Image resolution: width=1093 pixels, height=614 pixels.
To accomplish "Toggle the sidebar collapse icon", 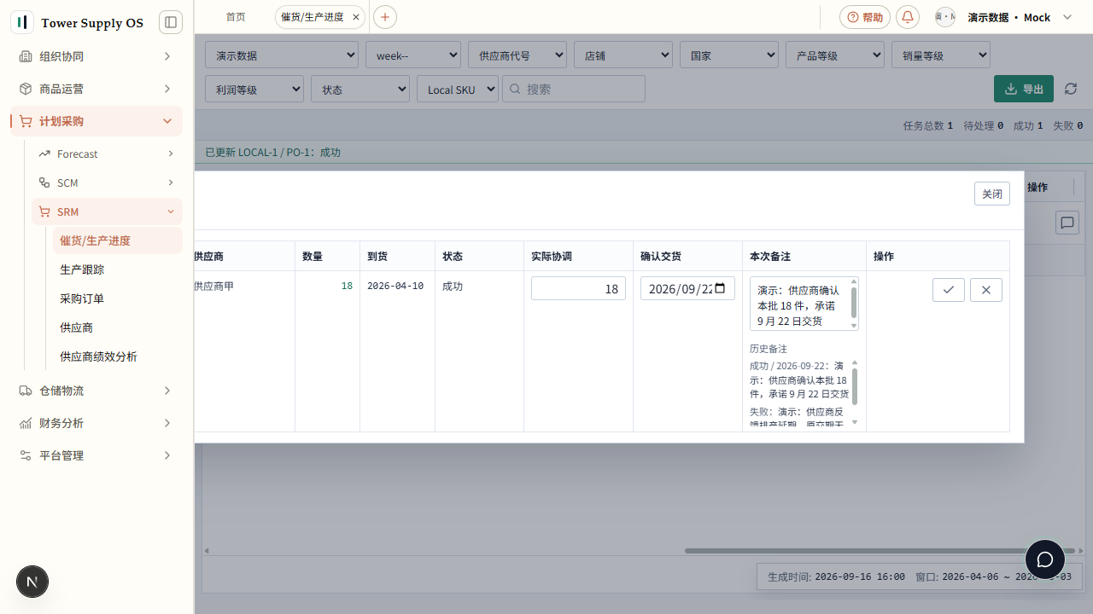I will point(171,22).
